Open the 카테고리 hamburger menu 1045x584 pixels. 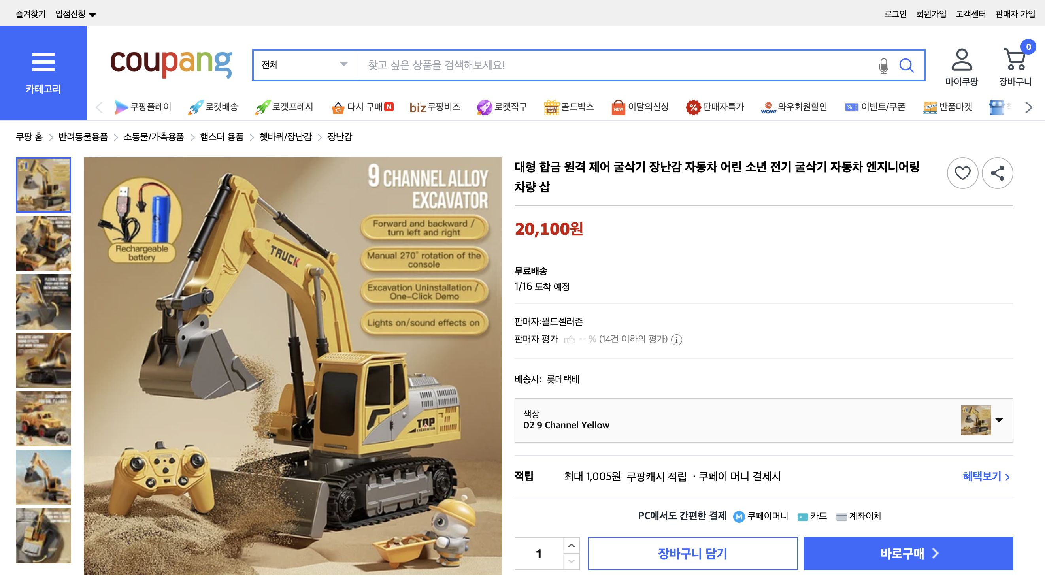43,62
